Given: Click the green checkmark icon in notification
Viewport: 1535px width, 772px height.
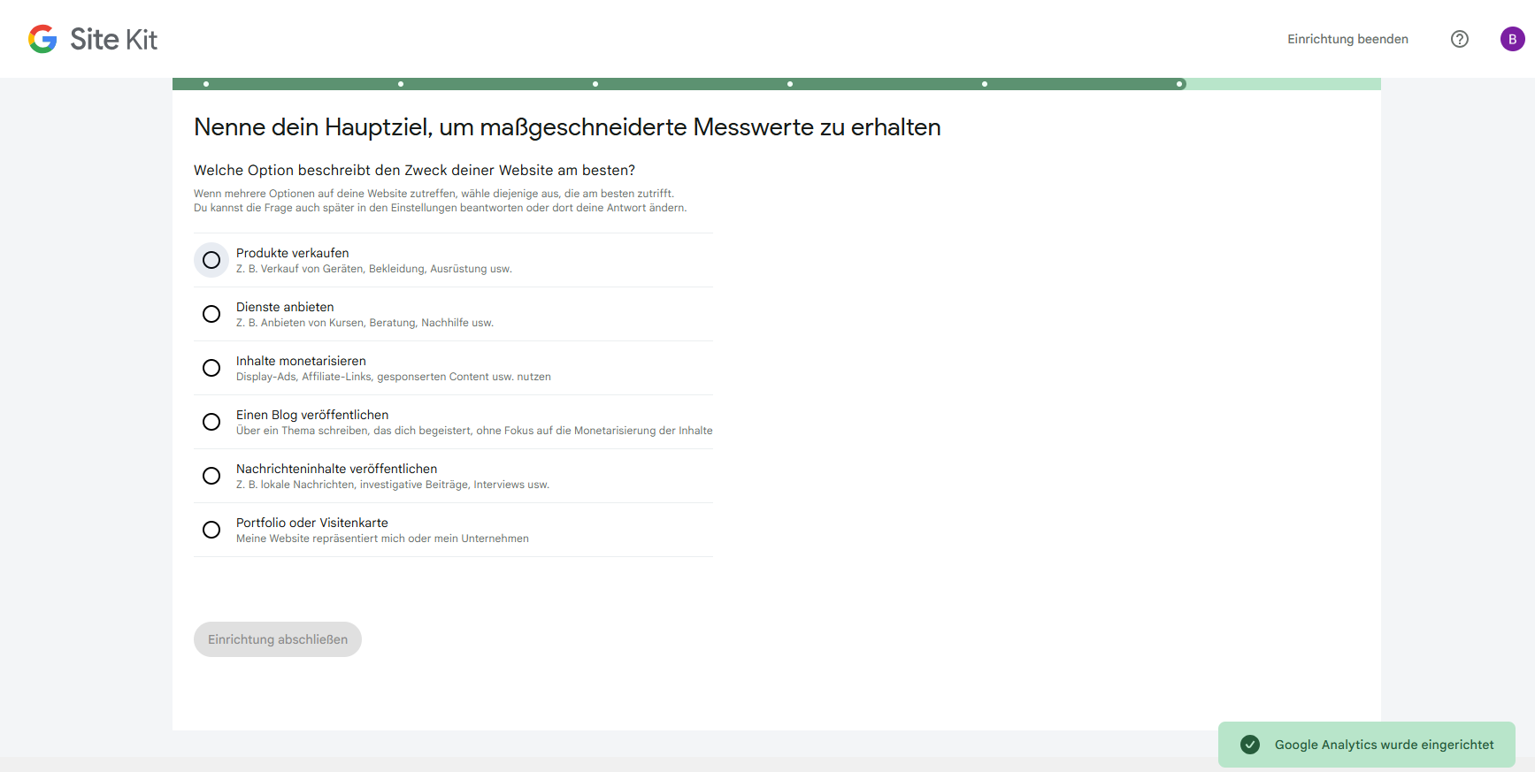Looking at the screenshot, I should (x=1250, y=745).
